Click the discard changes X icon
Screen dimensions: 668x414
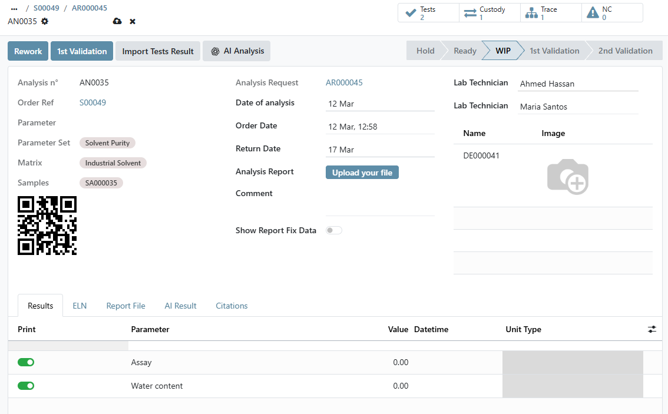tap(133, 21)
